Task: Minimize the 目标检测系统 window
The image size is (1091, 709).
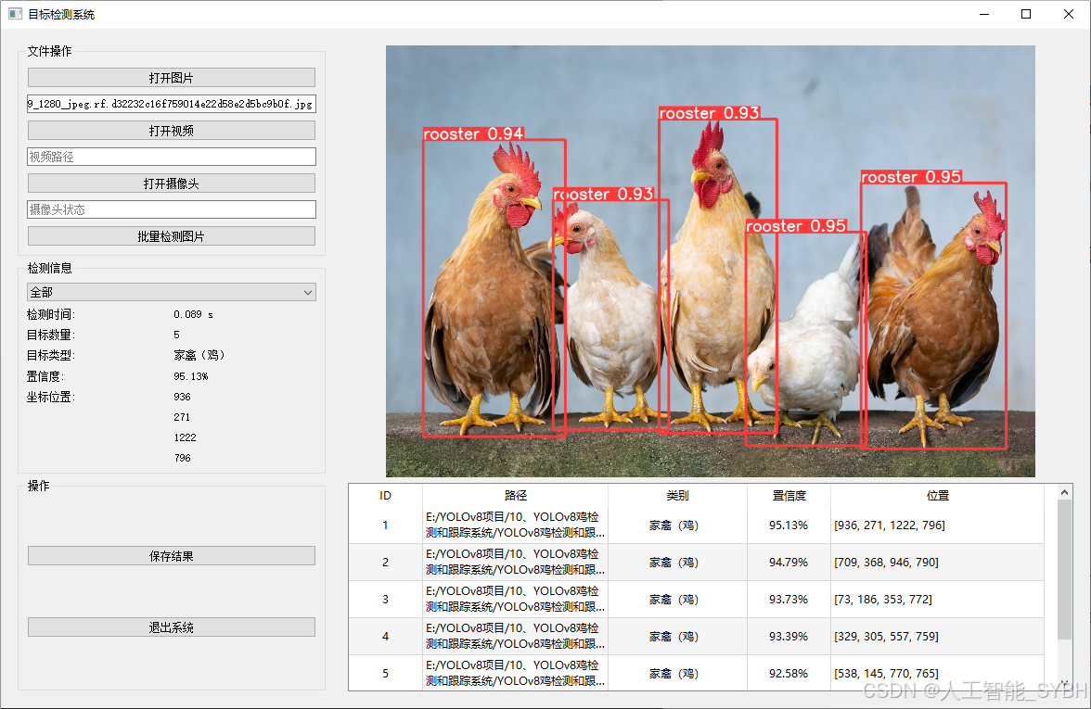Action: click(x=983, y=14)
